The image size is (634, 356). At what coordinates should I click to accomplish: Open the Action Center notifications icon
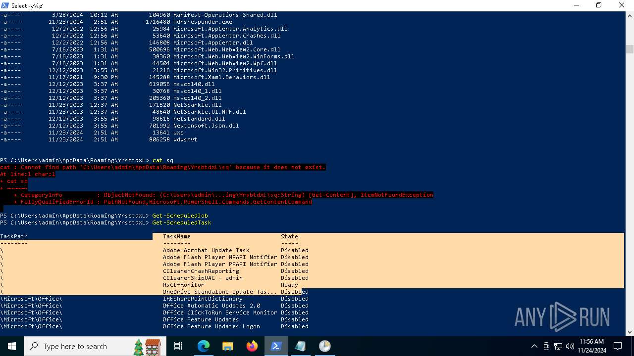pyautogui.click(x=618, y=346)
